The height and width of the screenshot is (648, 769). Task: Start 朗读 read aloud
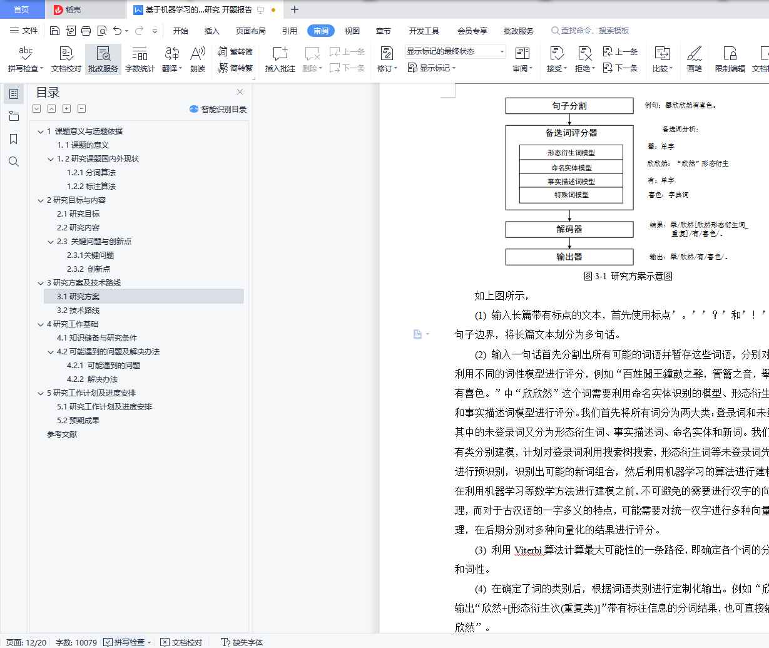pos(198,59)
